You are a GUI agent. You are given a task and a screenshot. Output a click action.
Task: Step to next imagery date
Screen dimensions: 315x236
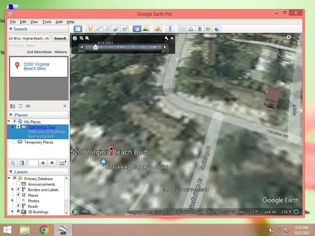[x=165, y=47]
